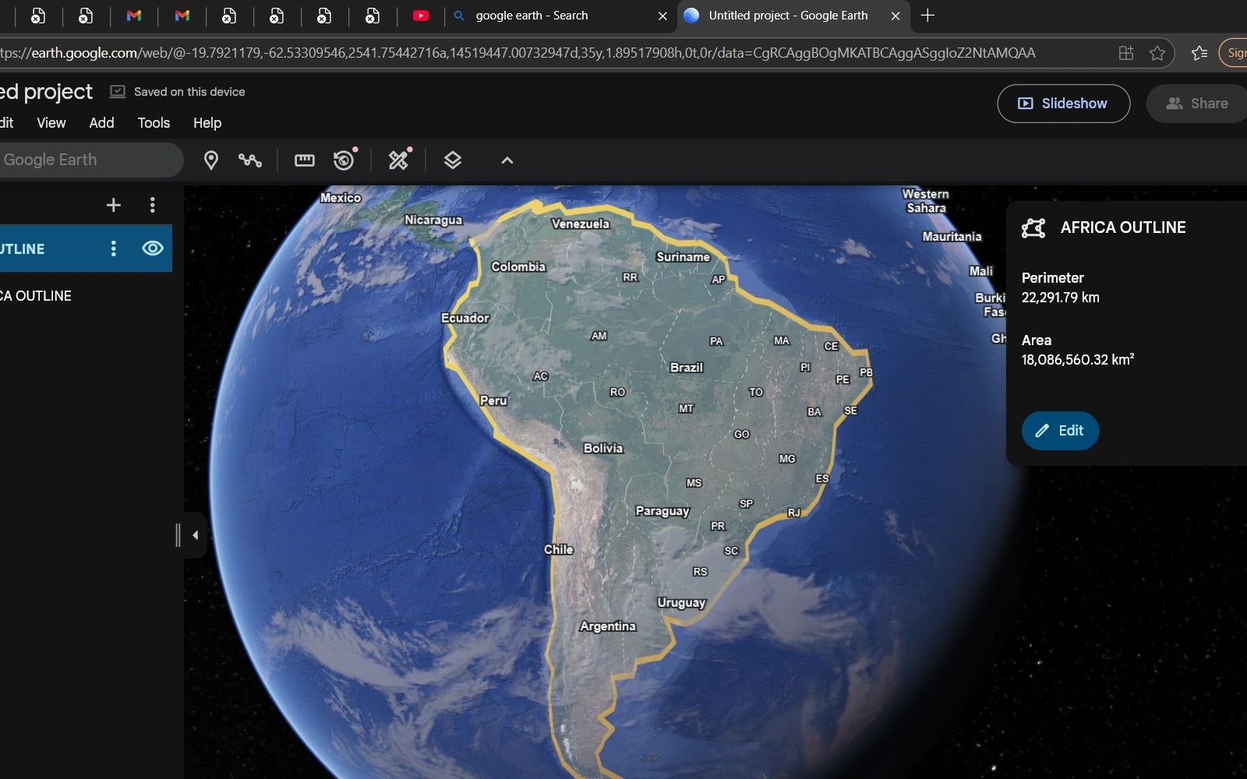Viewport: 1247px width, 779px height.
Task: Open the map Layers icon
Action: click(453, 160)
